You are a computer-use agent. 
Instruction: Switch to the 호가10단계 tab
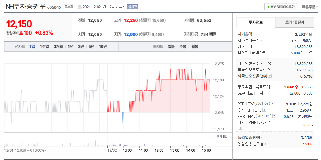coord(295,23)
